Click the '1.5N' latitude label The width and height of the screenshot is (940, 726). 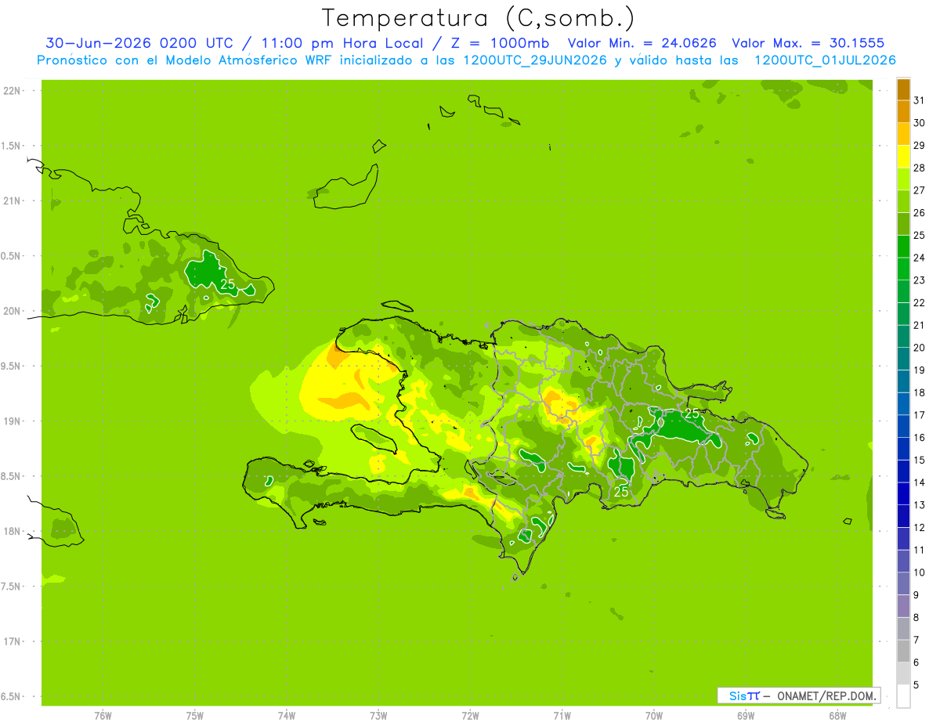click(11, 146)
